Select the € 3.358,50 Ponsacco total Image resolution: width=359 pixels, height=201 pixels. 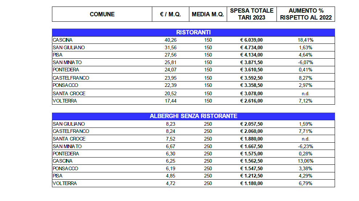tap(251, 85)
